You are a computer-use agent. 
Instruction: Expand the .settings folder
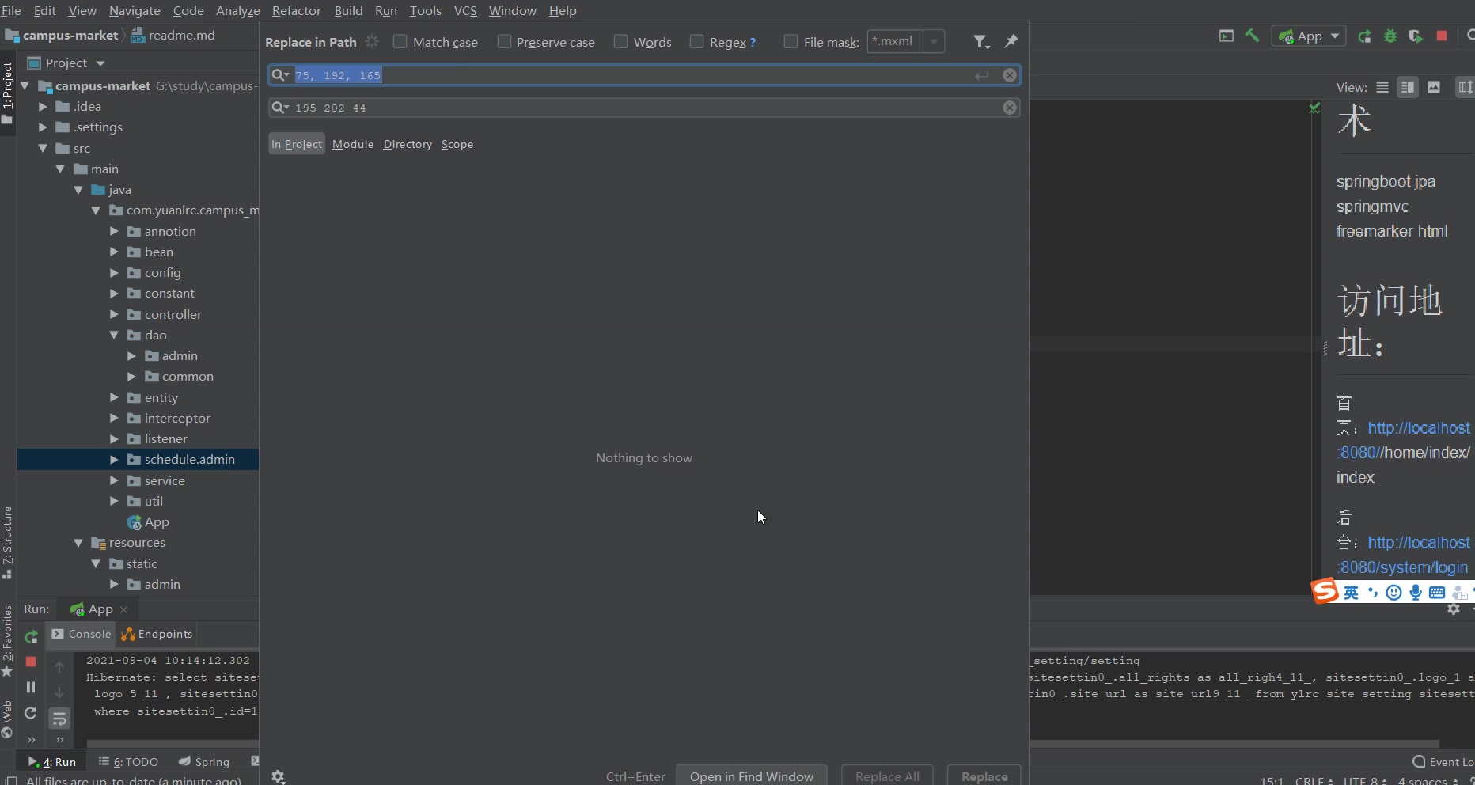tap(44, 127)
